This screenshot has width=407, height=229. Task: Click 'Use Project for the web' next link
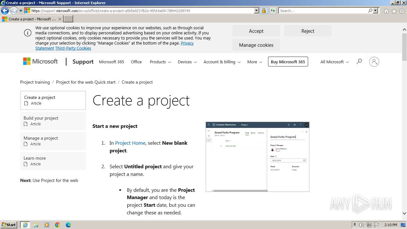tap(55, 180)
